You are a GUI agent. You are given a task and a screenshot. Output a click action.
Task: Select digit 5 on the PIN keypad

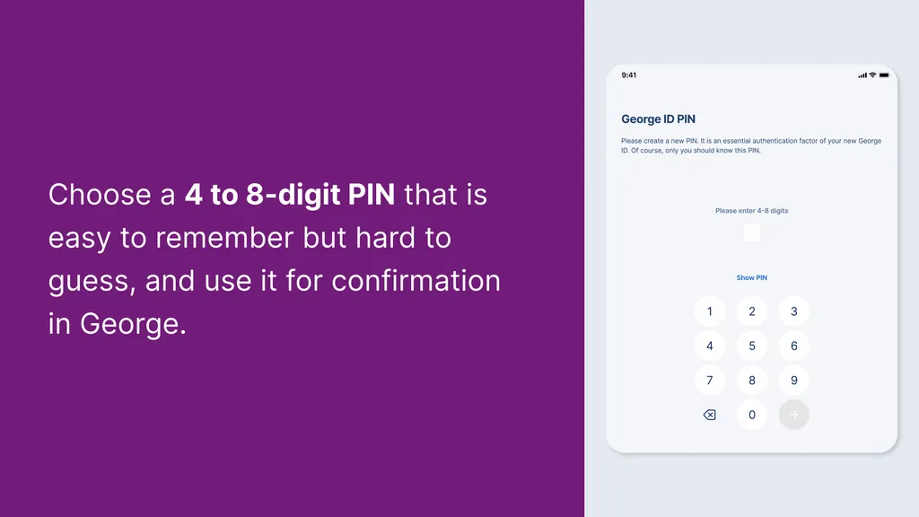click(751, 346)
